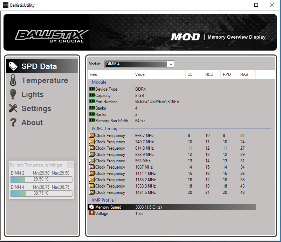Click the temperature widget corner button

tap(70, 165)
